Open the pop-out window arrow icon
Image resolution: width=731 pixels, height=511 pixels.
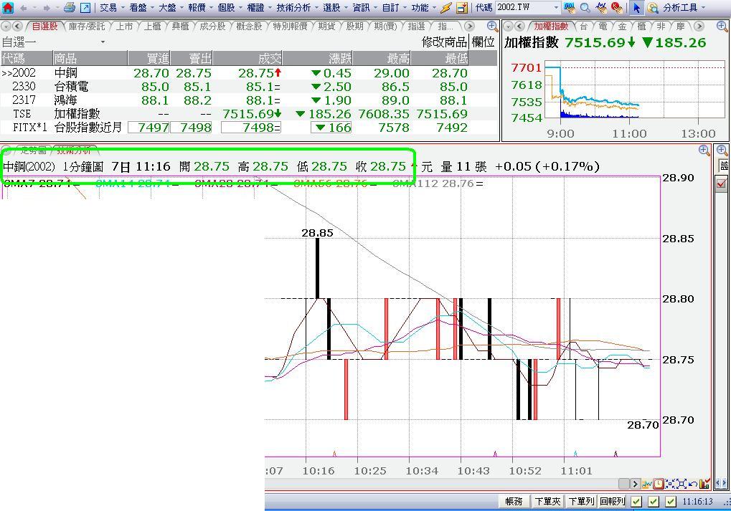tap(85, 7)
